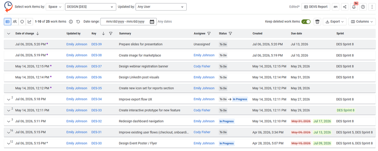Open the Any User dropdown

[161, 7]
